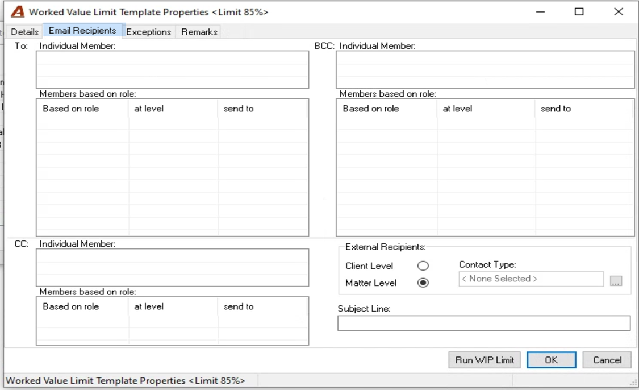Click the To Individual Member box
Screen dimensions: 639x390
(x=172, y=70)
